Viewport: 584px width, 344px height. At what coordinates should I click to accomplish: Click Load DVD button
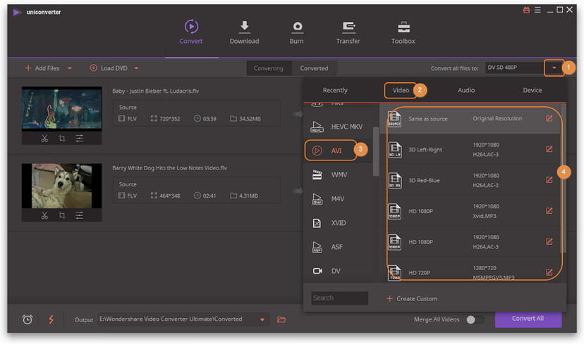coord(109,68)
